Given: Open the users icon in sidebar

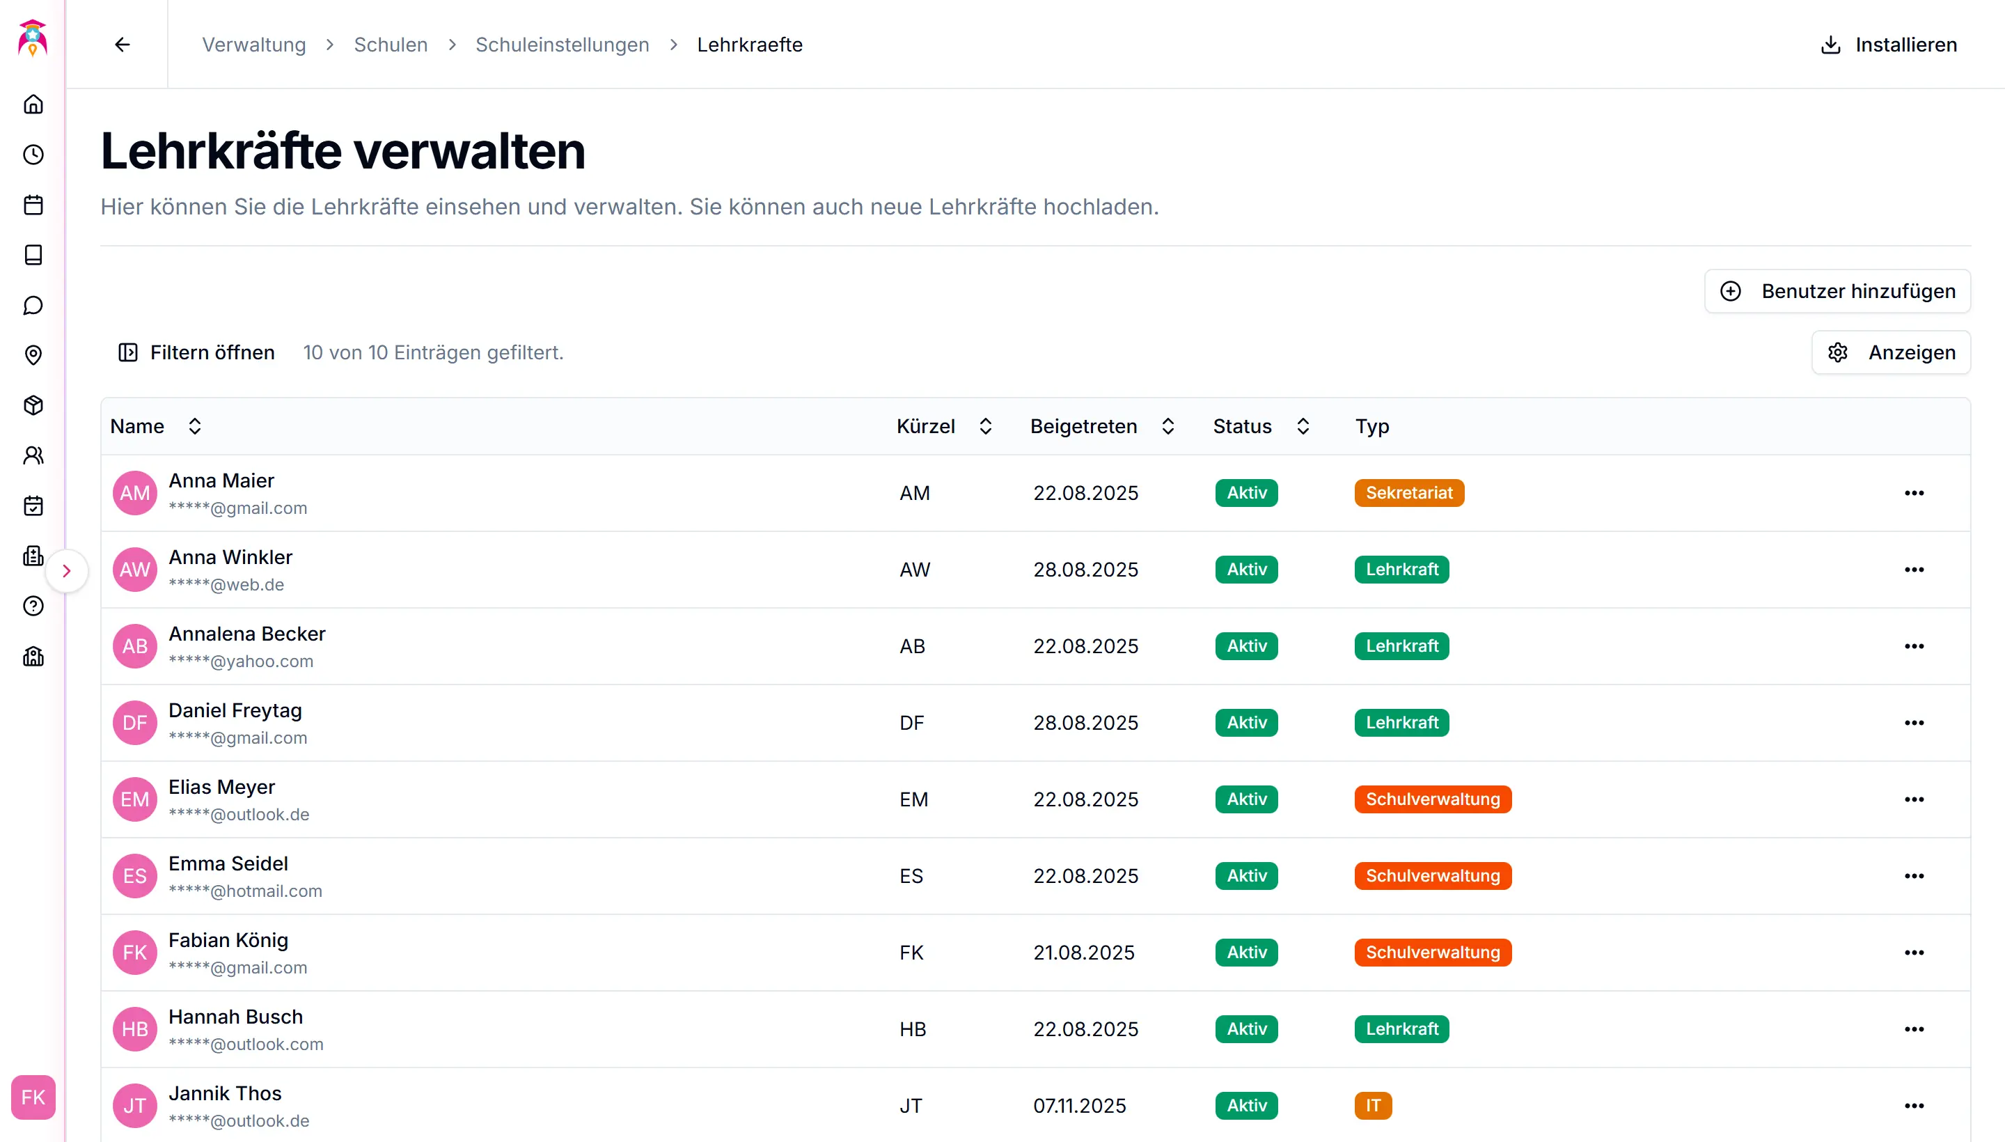Looking at the screenshot, I should tap(33, 455).
